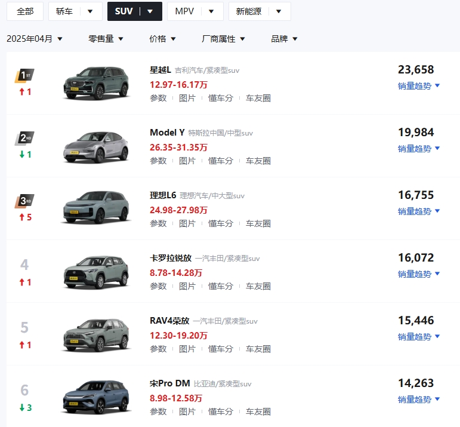
Task: Open 车友圈 for Model Y
Action: coord(258,161)
